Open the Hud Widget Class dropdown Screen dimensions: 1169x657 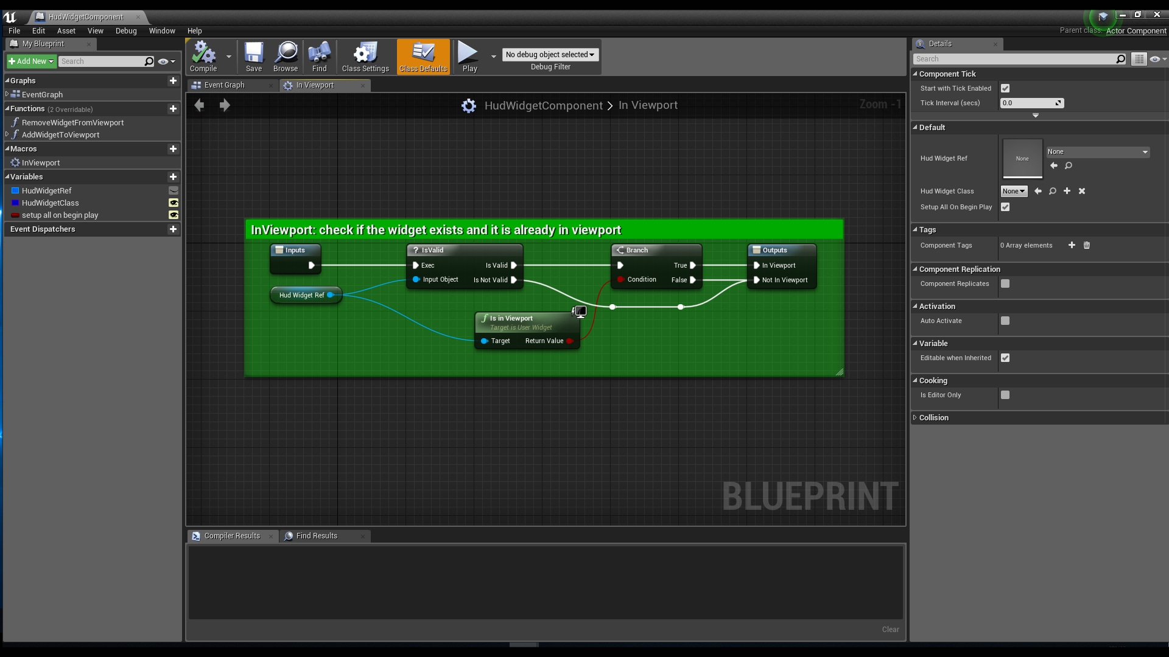coord(1013,191)
